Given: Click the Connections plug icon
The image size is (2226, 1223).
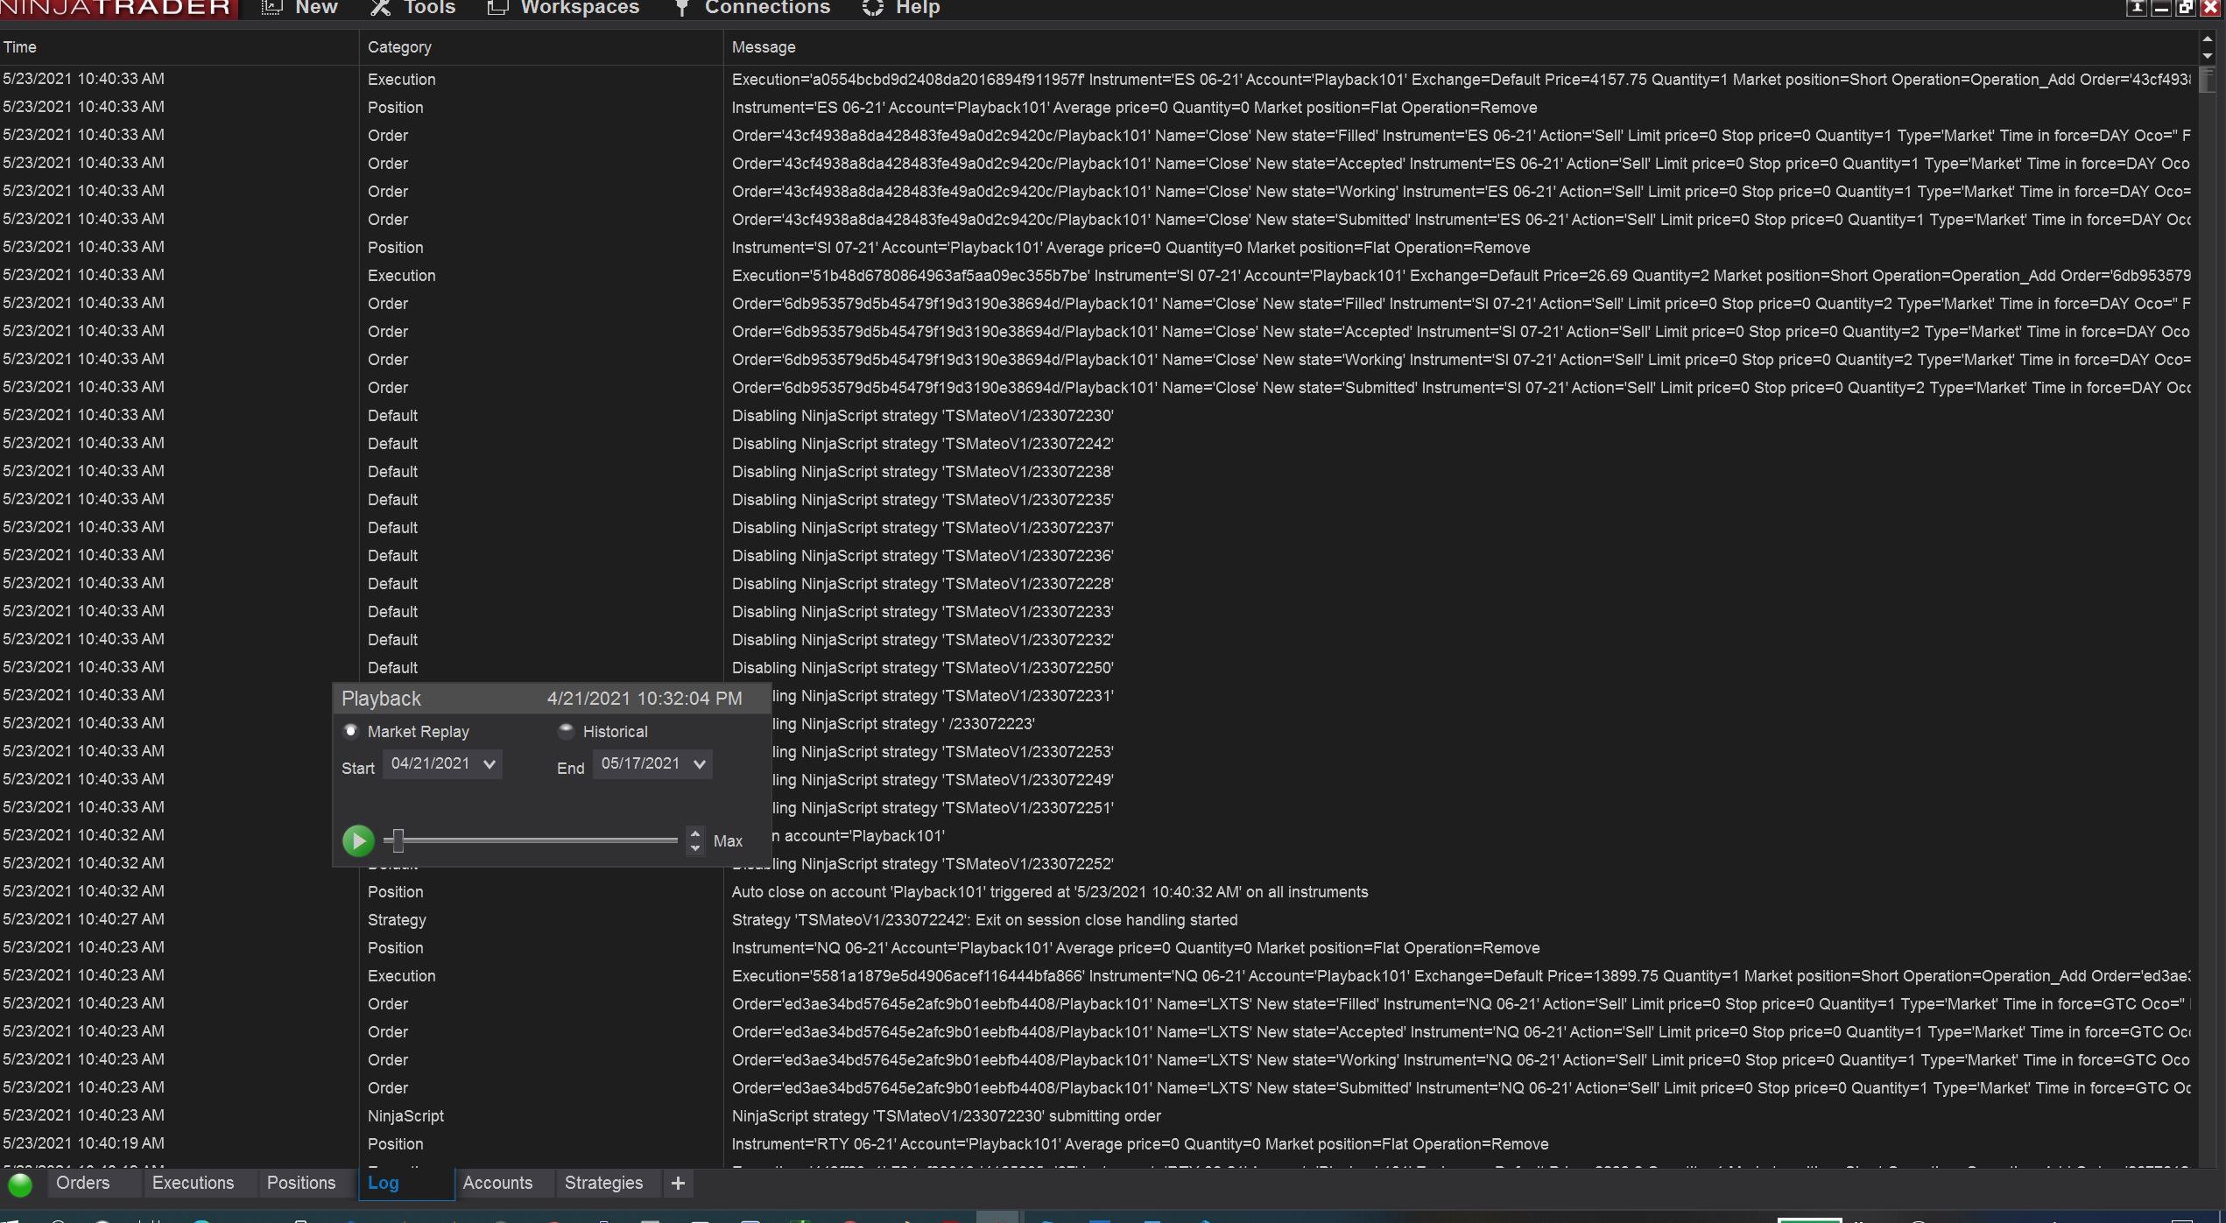Looking at the screenshot, I should pyautogui.click(x=681, y=8).
